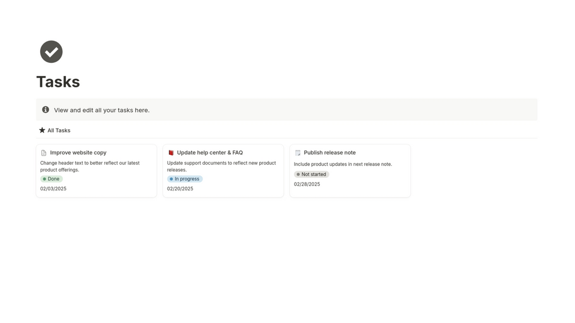Click the blue In progress status tag
Image resolution: width=575 pixels, height=323 pixels.
point(185,179)
